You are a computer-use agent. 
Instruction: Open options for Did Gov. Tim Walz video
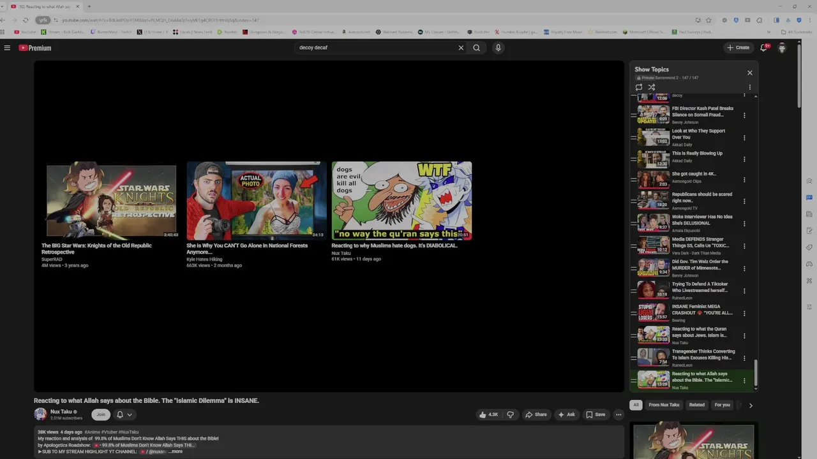click(744, 268)
